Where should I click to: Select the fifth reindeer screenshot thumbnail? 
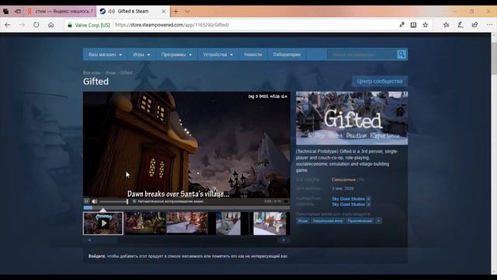point(270,223)
